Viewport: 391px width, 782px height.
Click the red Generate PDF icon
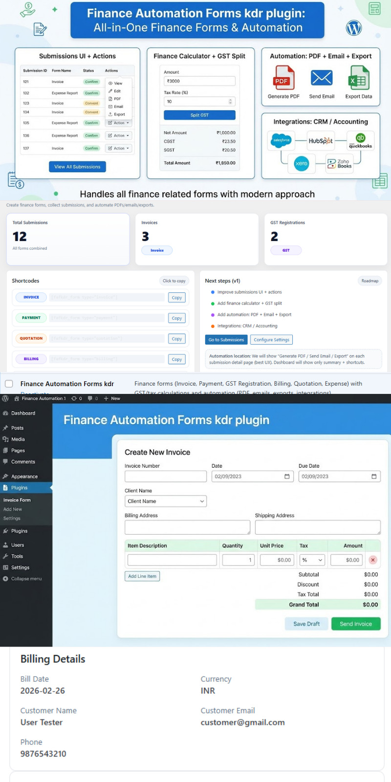(283, 77)
